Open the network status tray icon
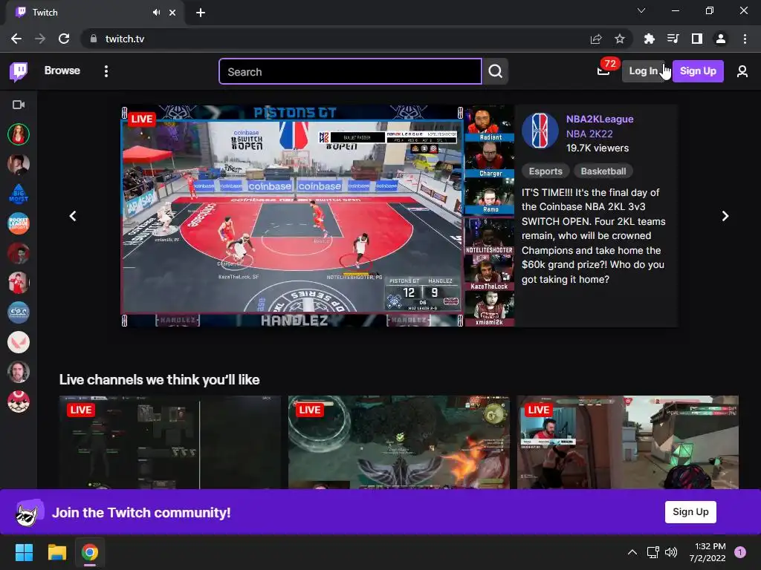The image size is (761, 570). pos(652,552)
